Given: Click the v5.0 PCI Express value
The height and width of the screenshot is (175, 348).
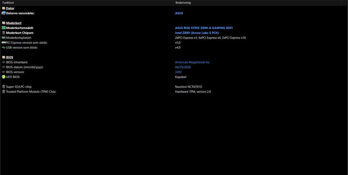Looking at the screenshot, I should (x=178, y=42).
